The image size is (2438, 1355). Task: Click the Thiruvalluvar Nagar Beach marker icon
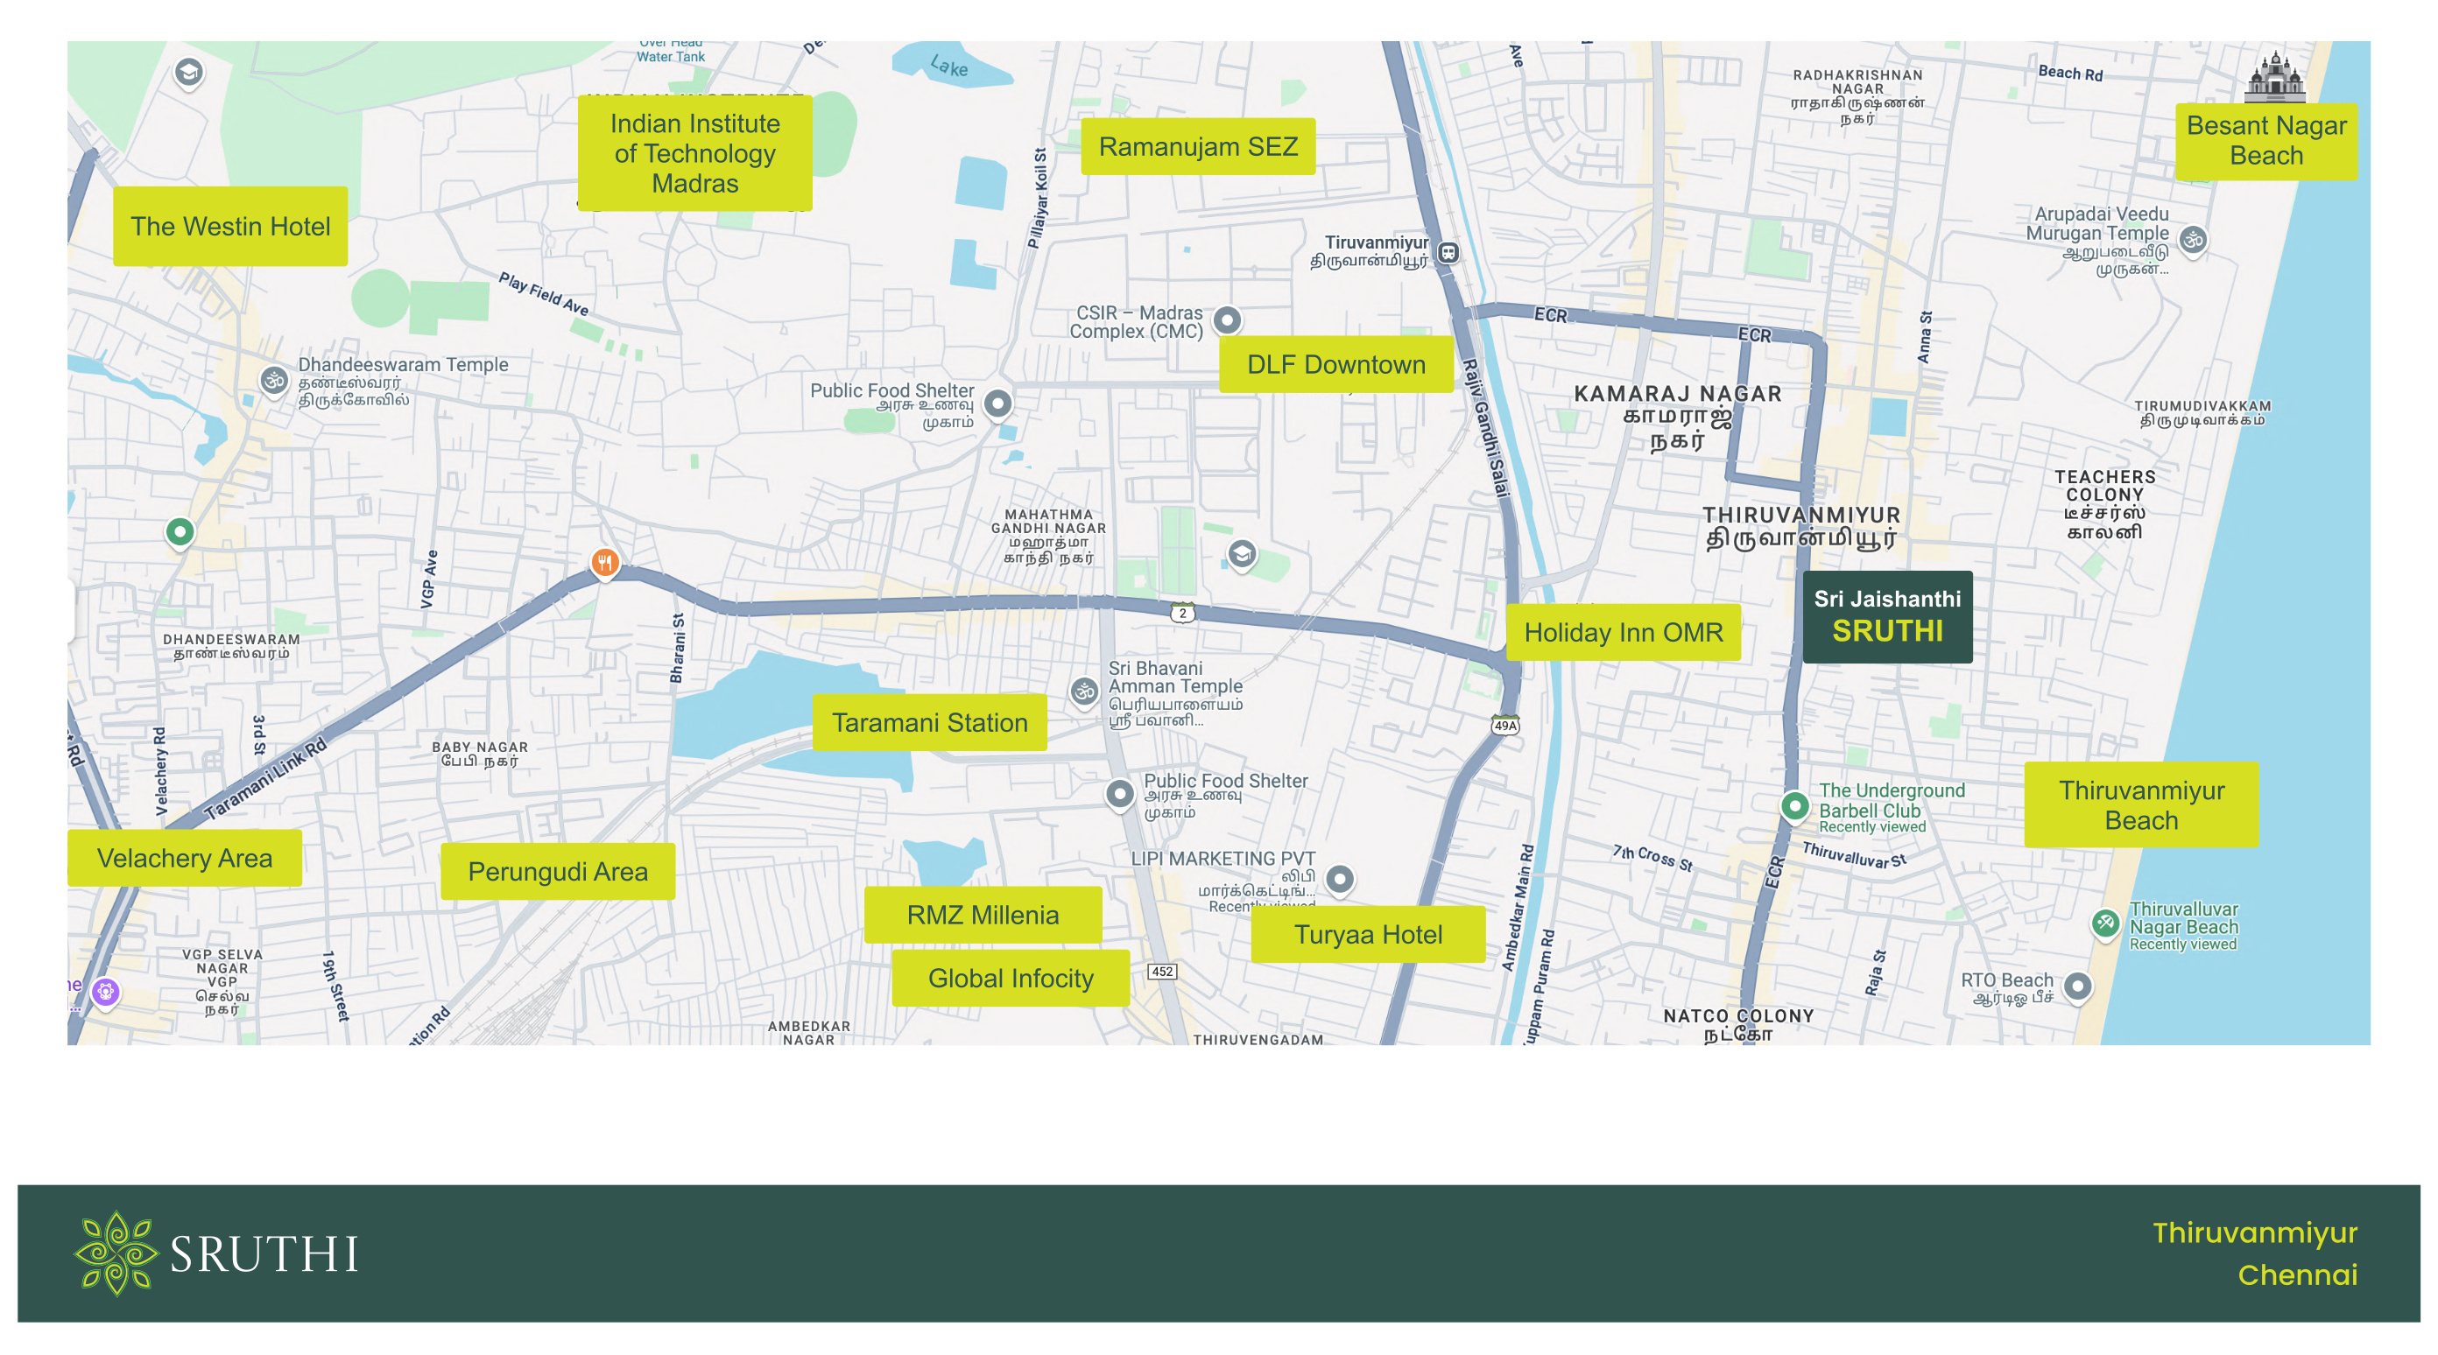tap(2105, 923)
